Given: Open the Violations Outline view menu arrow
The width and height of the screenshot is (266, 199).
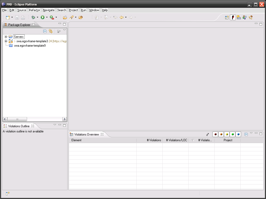Looking at the screenshot, I should click(x=55, y=125).
